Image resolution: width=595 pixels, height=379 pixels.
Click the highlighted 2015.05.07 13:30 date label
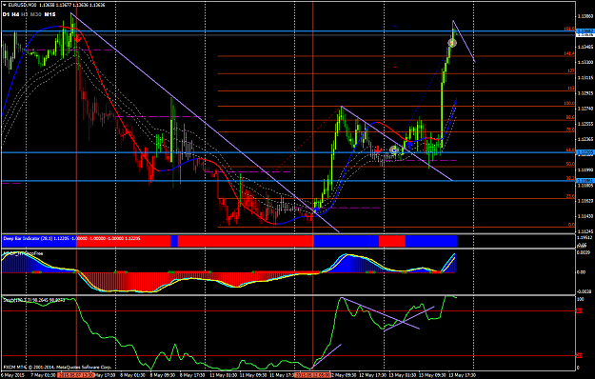[x=76, y=375]
